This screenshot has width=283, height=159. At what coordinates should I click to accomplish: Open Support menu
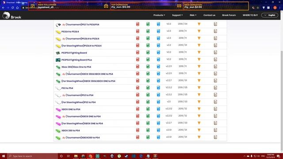[177, 15]
